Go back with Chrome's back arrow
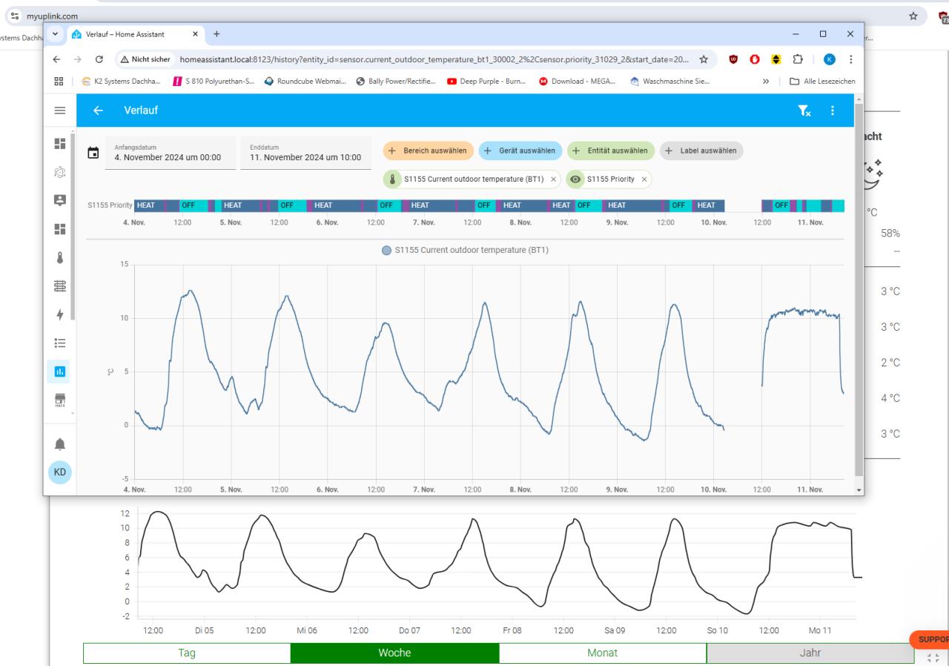This screenshot has height=666, width=949. tap(58, 60)
